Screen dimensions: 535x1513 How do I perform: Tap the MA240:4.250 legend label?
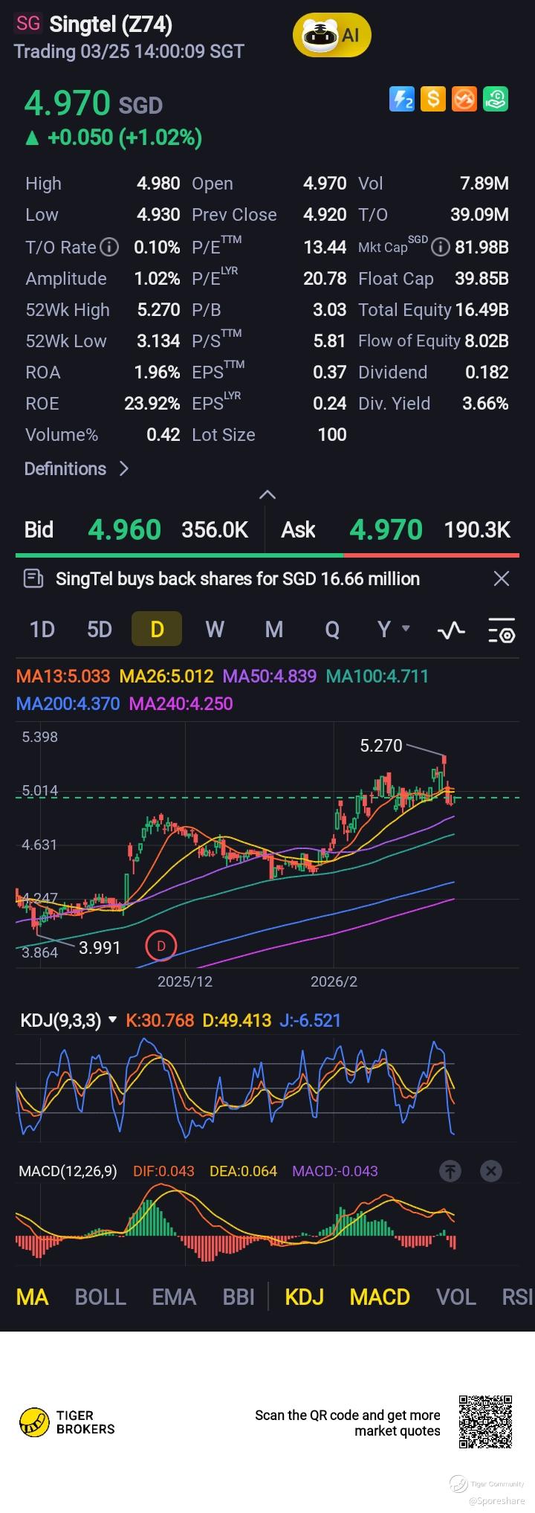click(181, 703)
